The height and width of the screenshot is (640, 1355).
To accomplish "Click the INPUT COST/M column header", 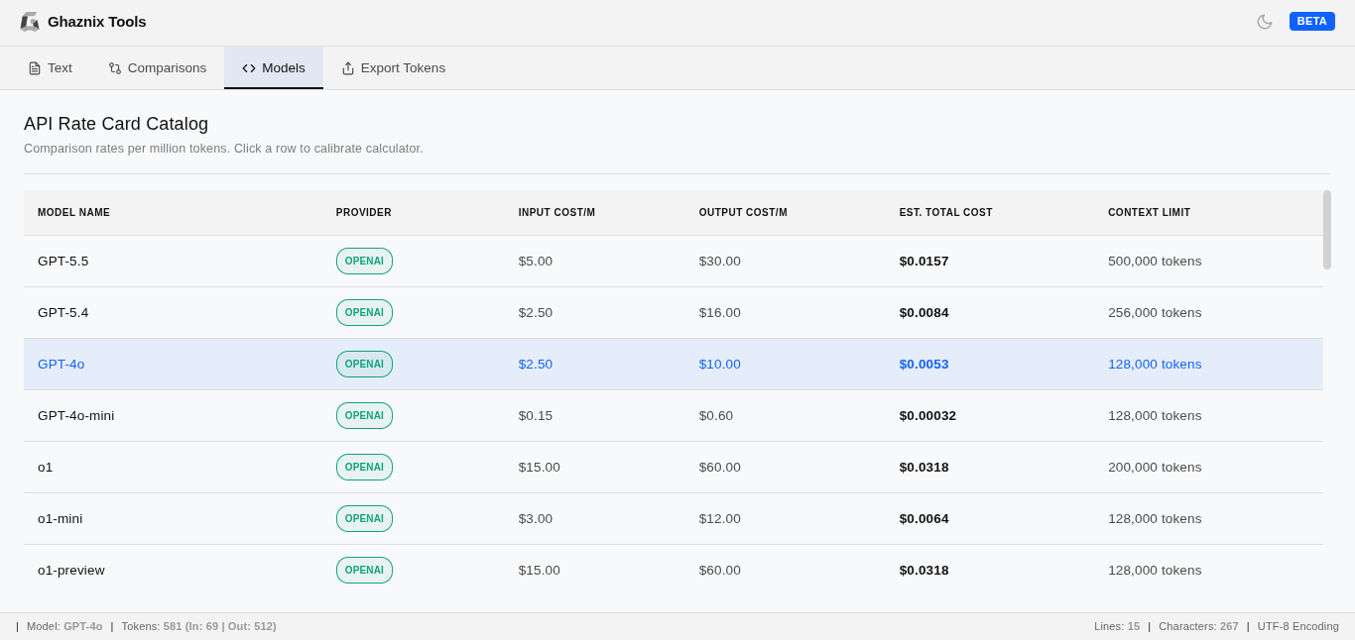I will tap(557, 213).
